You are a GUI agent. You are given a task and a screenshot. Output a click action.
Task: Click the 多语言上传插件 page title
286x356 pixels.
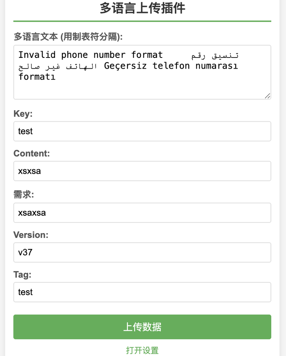tap(142, 8)
